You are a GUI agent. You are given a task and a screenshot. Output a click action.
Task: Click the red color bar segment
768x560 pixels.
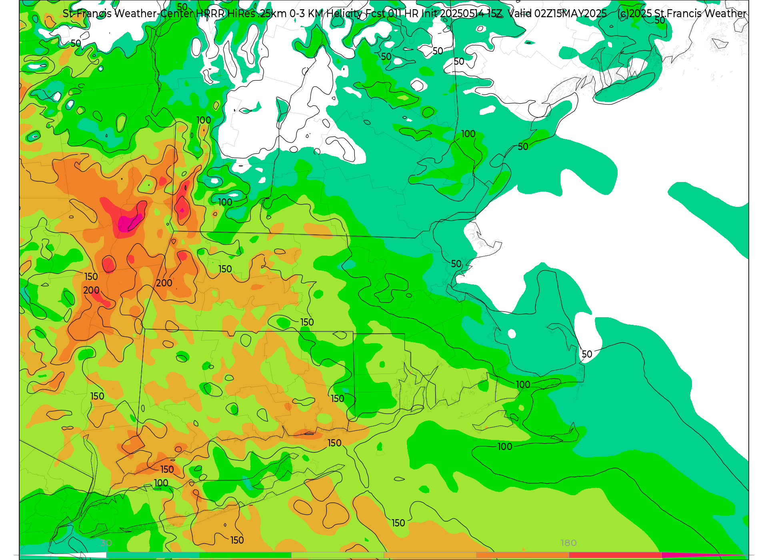[615, 555]
